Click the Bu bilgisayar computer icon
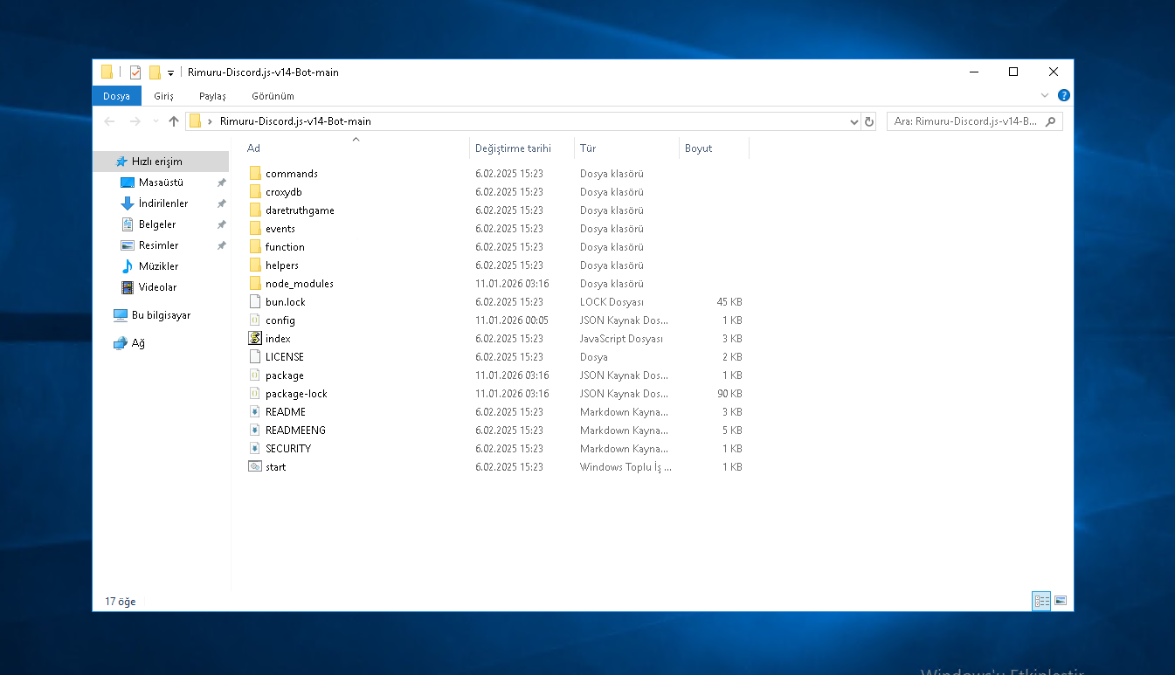The height and width of the screenshot is (675, 1175). [x=121, y=315]
